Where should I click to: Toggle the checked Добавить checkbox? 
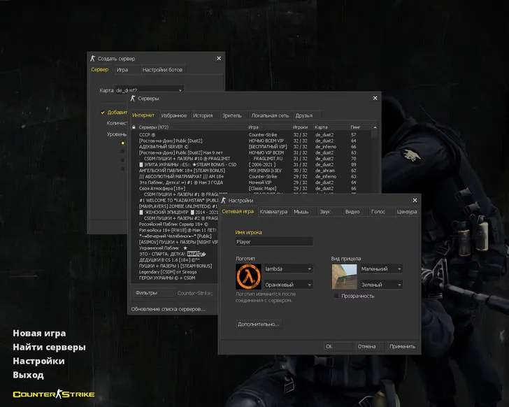(x=103, y=112)
